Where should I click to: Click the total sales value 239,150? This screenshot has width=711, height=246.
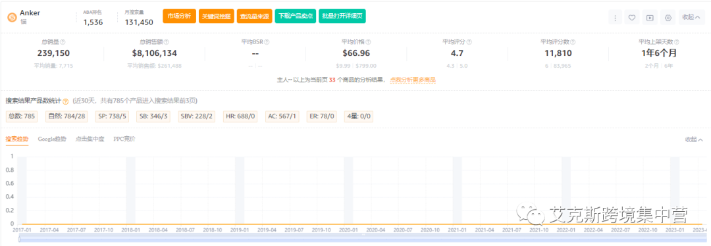click(x=53, y=53)
